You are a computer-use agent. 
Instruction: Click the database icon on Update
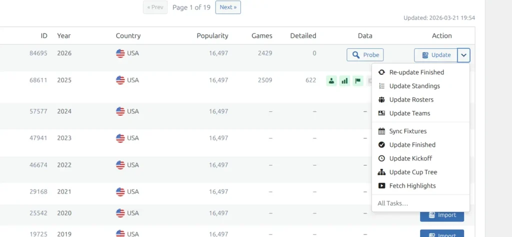pyautogui.click(x=425, y=55)
